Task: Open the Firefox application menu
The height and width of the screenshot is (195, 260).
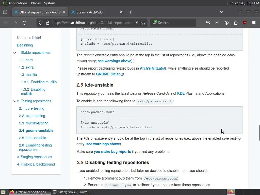Action: 254,23
